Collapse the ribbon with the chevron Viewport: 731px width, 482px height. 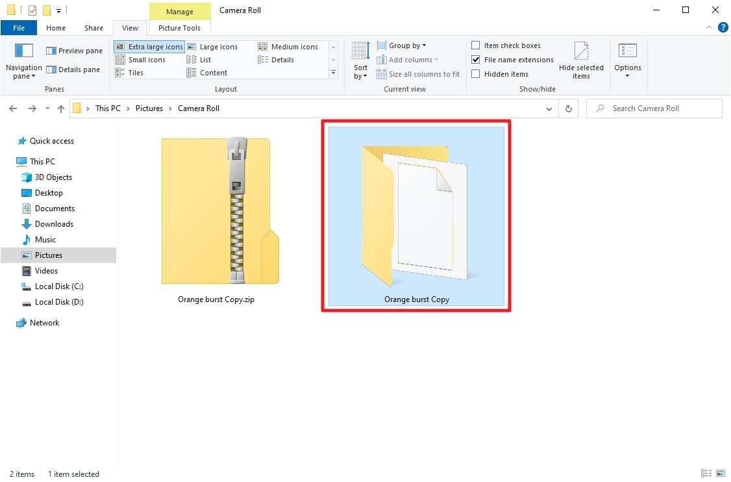[x=709, y=28]
